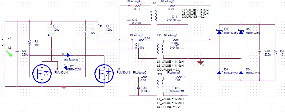Click the L2 value 100u
This screenshot has width=285, height=112.
56,30
